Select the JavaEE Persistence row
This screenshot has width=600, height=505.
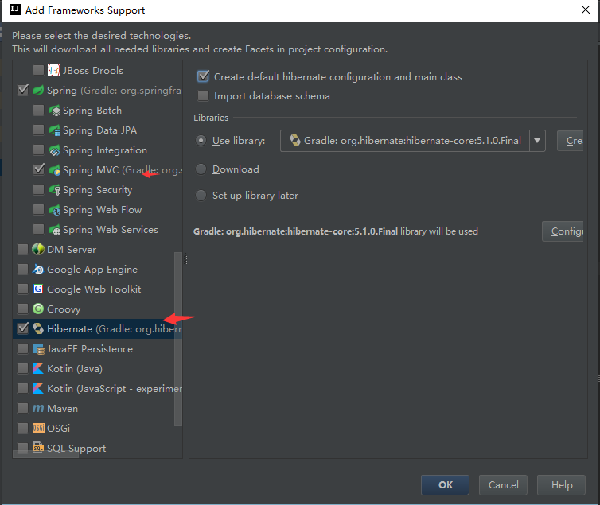pyautogui.click(x=98, y=349)
